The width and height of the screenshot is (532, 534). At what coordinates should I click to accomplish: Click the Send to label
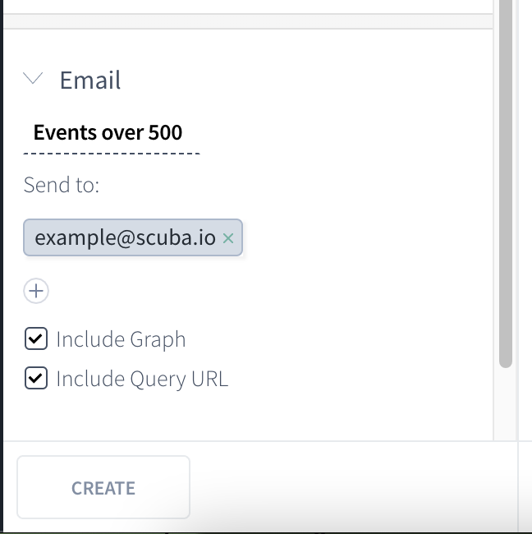pos(62,185)
